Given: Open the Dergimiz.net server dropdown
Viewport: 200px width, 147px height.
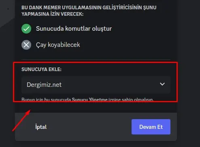Looking at the screenshot, I should pyautogui.click(x=96, y=85).
